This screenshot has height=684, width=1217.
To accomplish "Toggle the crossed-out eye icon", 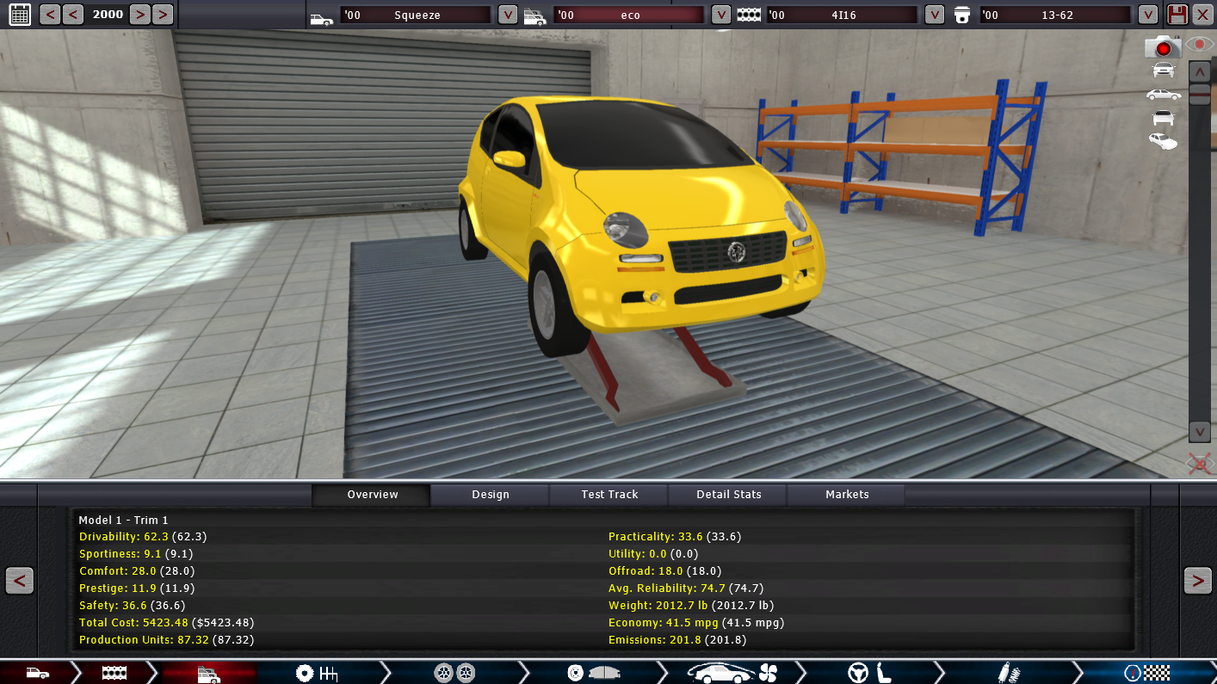I will [1200, 465].
